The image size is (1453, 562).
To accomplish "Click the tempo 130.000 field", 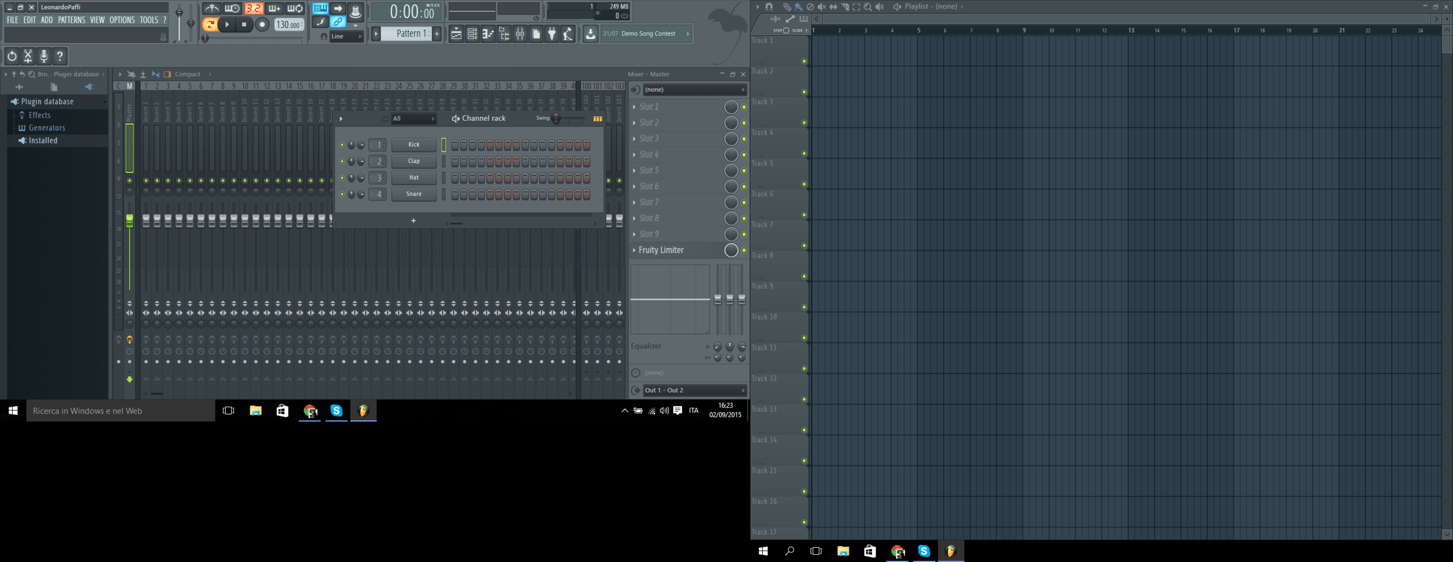I will coord(289,25).
